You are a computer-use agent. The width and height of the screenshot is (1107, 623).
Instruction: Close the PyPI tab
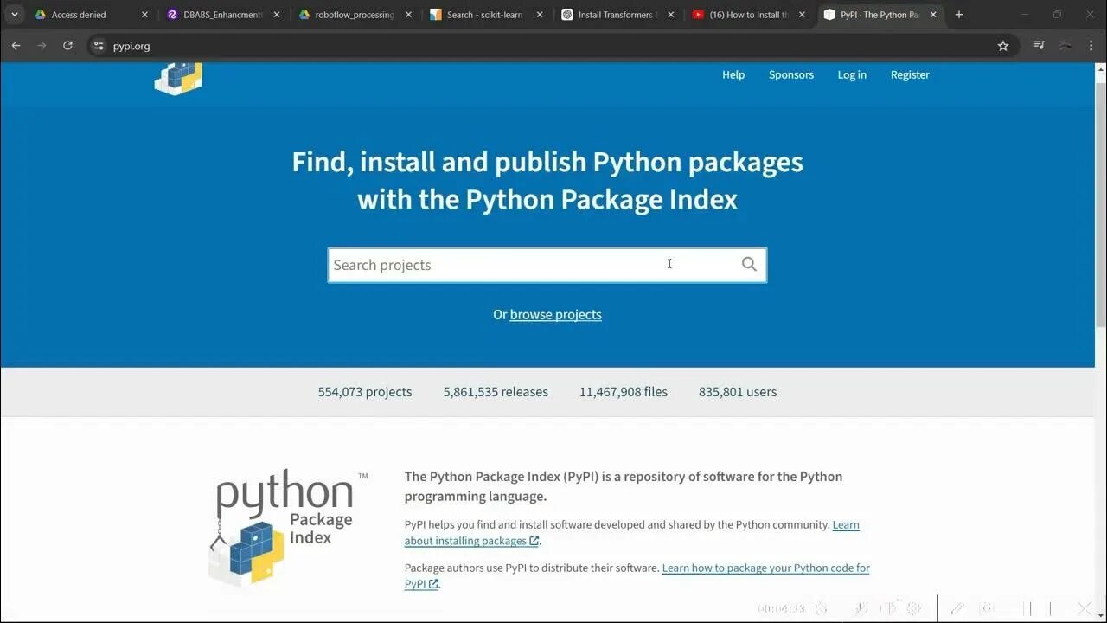pos(933,15)
